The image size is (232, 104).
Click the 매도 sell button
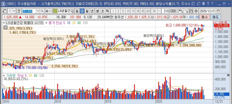click(215, 17)
